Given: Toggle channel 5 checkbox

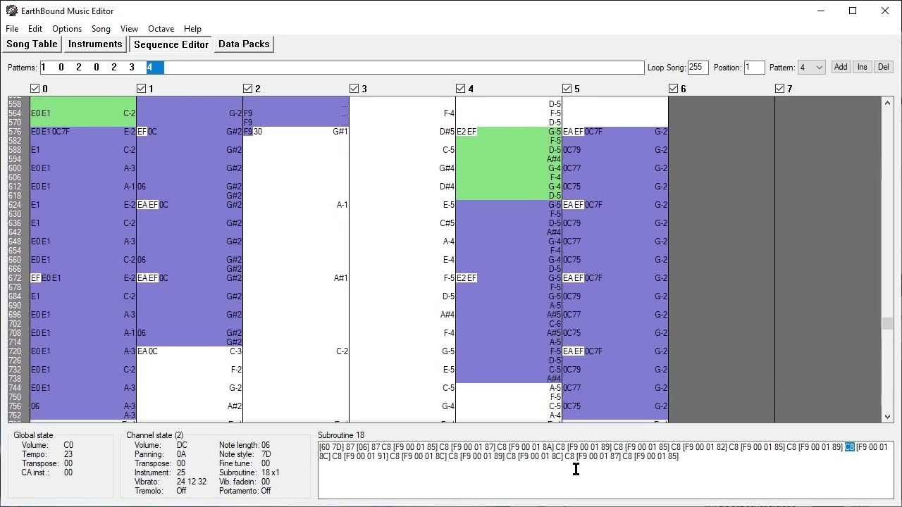Looking at the screenshot, I should click(567, 89).
